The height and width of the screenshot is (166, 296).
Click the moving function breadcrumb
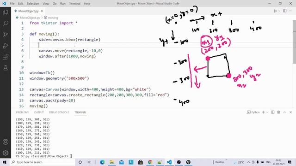click(53, 18)
